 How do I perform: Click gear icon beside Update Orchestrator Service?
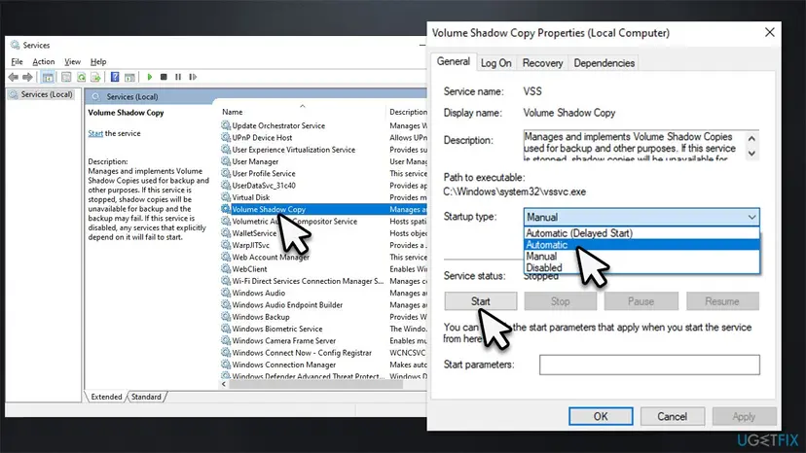[x=226, y=125]
